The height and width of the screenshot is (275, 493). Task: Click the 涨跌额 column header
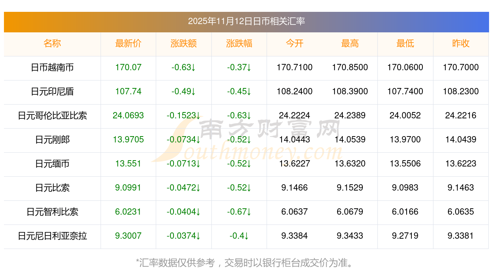click(183, 43)
